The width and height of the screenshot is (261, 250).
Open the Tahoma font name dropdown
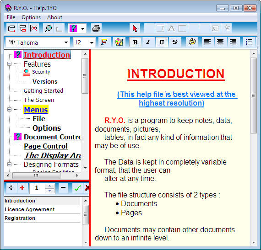[66, 43]
